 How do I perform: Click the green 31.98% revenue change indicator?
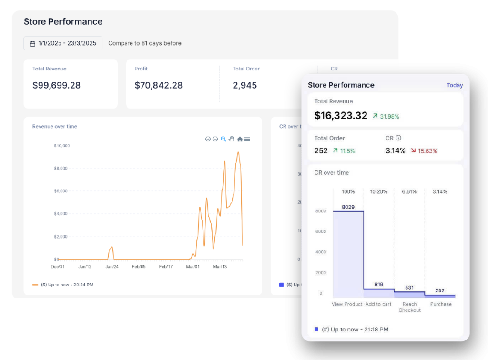click(x=386, y=116)
